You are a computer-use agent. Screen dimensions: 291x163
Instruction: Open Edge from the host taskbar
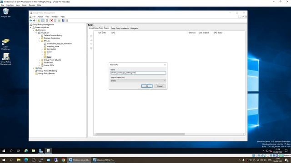(26, 160)
